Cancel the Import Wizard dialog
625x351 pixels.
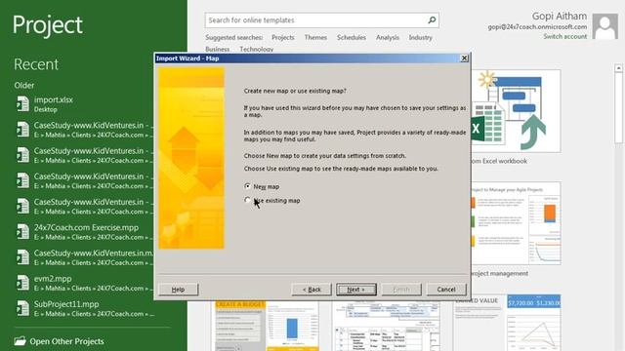pos(446,290)
